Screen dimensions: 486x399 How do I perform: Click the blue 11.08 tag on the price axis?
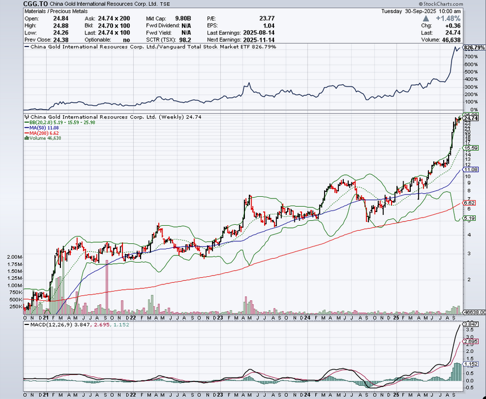[x=471, y=169]
